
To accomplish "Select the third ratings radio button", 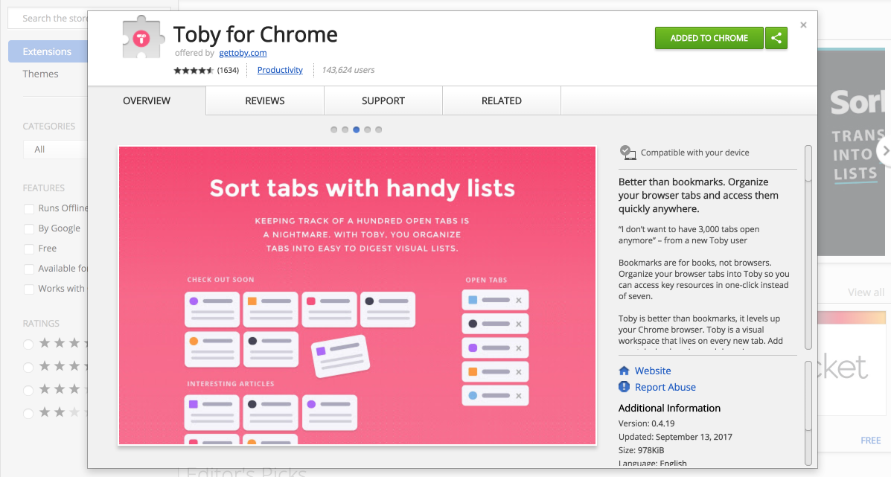I will tap(28, 391).
